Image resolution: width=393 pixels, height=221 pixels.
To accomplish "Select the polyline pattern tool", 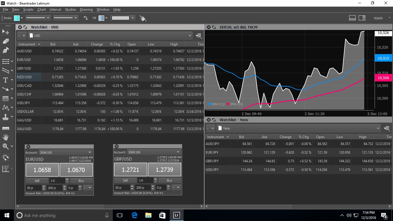I will point(6,108).
